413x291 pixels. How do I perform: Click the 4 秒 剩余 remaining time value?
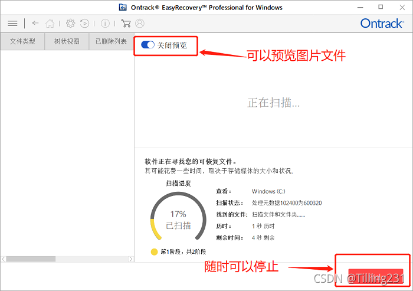263,238
